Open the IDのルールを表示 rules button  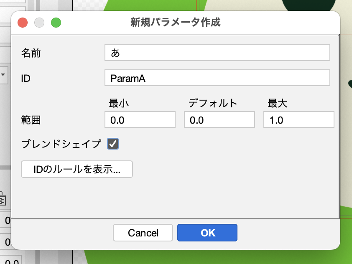click(x=77, y=169)
